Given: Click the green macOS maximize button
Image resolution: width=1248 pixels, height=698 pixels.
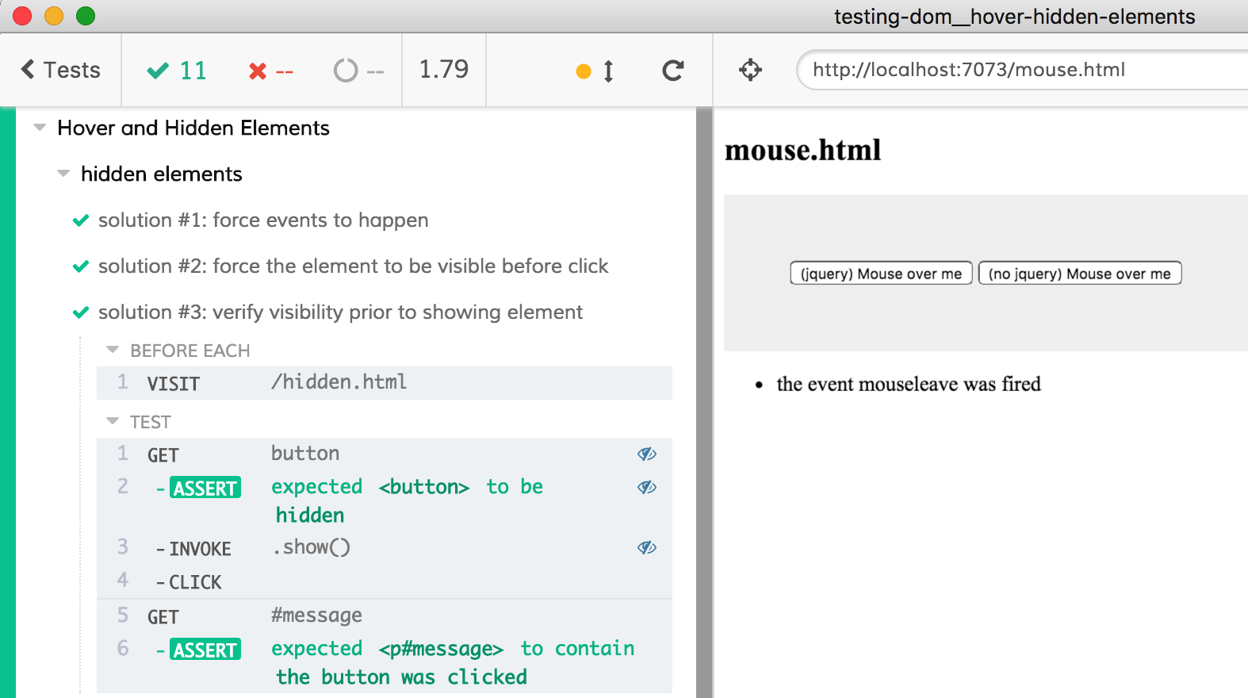Looking at the screenshot, I should pos(86,16).
